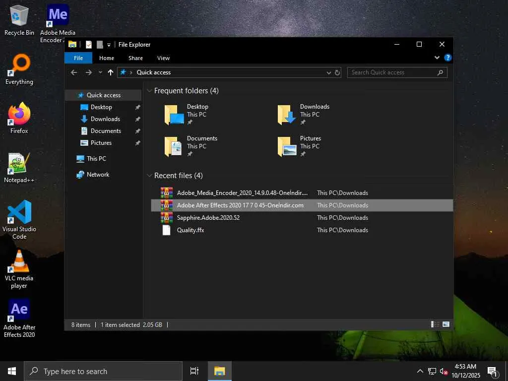Select Documents in the navigation pane
The height and width of the screenshot is (381, 508).
[106, 131]
